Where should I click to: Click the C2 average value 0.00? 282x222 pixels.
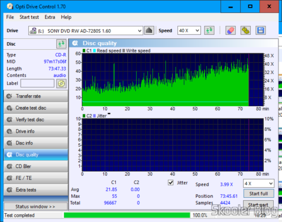point(135,190)
